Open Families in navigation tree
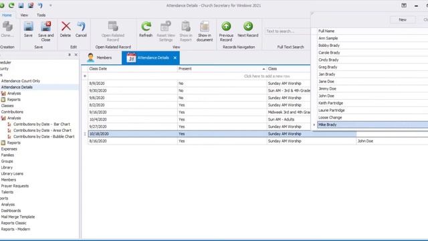 7,155
